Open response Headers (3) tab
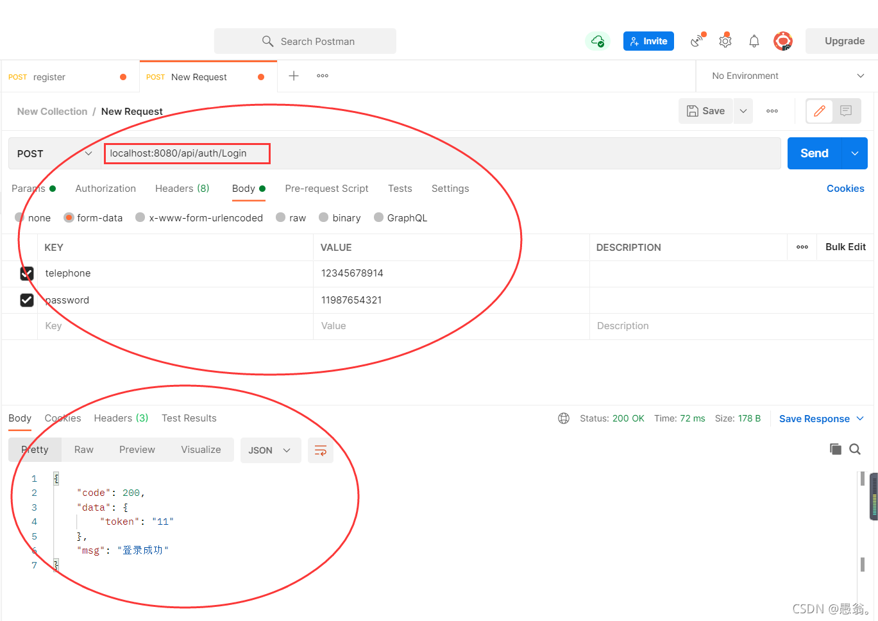This screenshot has width=878, height=621. (x=121, y=418)
